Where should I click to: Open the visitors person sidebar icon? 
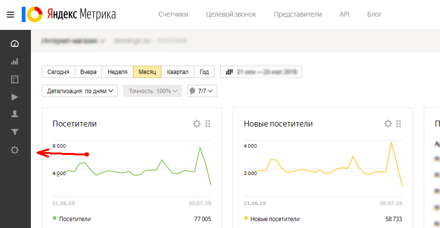[x=15, y=114]
